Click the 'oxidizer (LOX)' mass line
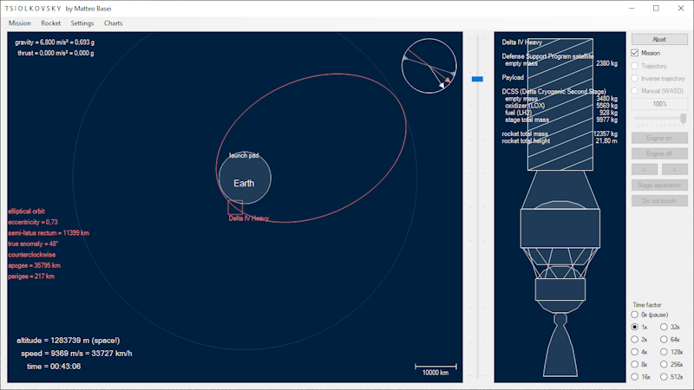694x390 pixels. coord(561,106)
